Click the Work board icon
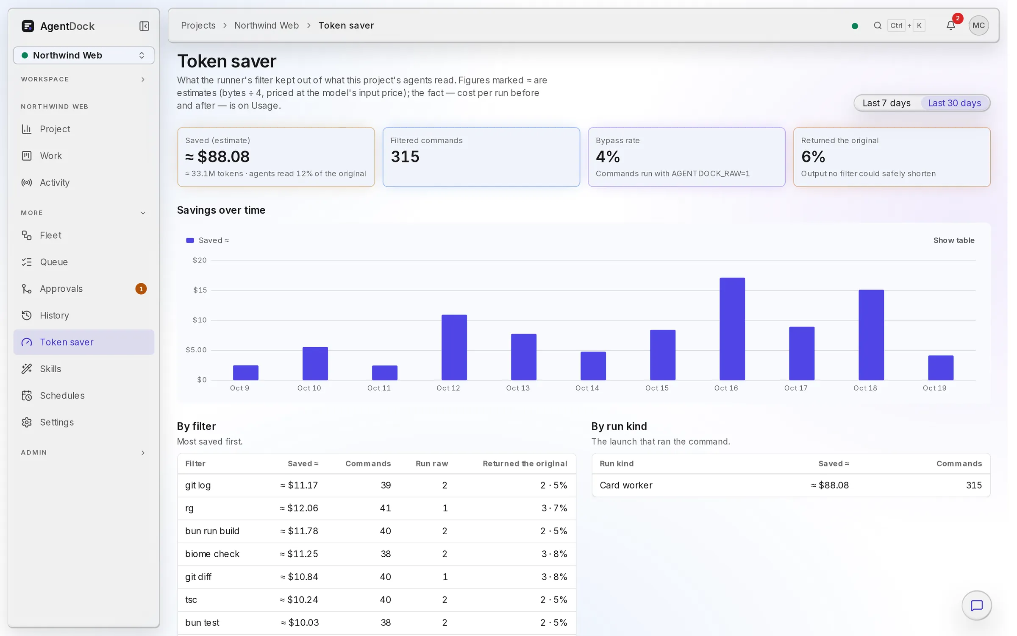The height and width of the screenshot is (636, 1017). pyautogui.click(x=27, y=156)
